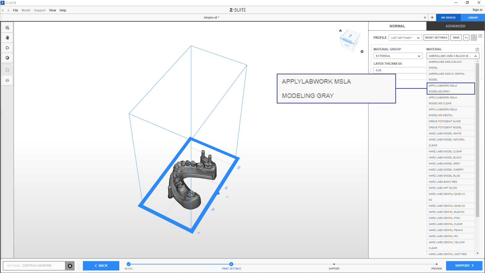Select the zoom magnifier tool
485x273 pixels.
7,28
